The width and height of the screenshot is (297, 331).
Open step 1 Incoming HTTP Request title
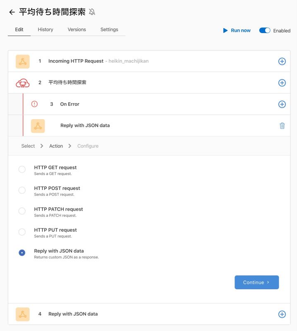pyautogui.click(x=76, y=61)
